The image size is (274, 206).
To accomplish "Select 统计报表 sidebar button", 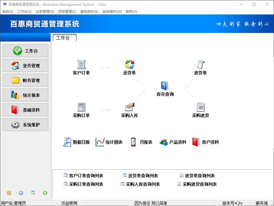I will (x=25, y=95).
